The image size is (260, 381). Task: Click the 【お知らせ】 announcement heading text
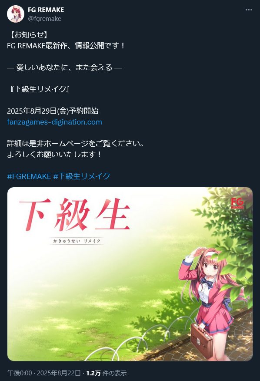click(28, 34)
